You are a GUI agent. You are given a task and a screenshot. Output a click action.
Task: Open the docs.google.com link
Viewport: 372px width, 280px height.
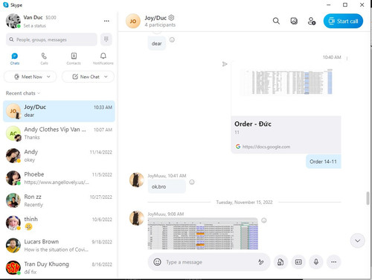(x=266, y=147)
